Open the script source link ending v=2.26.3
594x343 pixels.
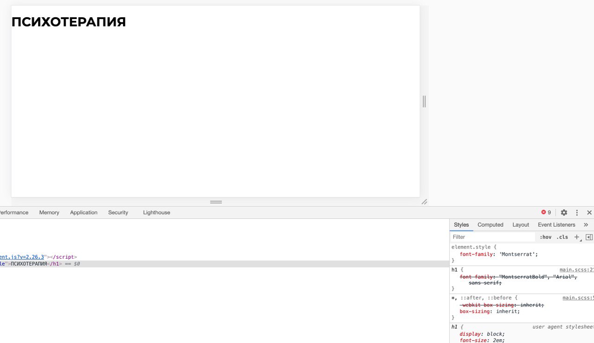[x=22, y=257]
